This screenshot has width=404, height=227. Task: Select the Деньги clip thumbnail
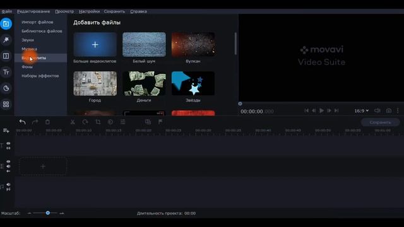pos(144,84)
